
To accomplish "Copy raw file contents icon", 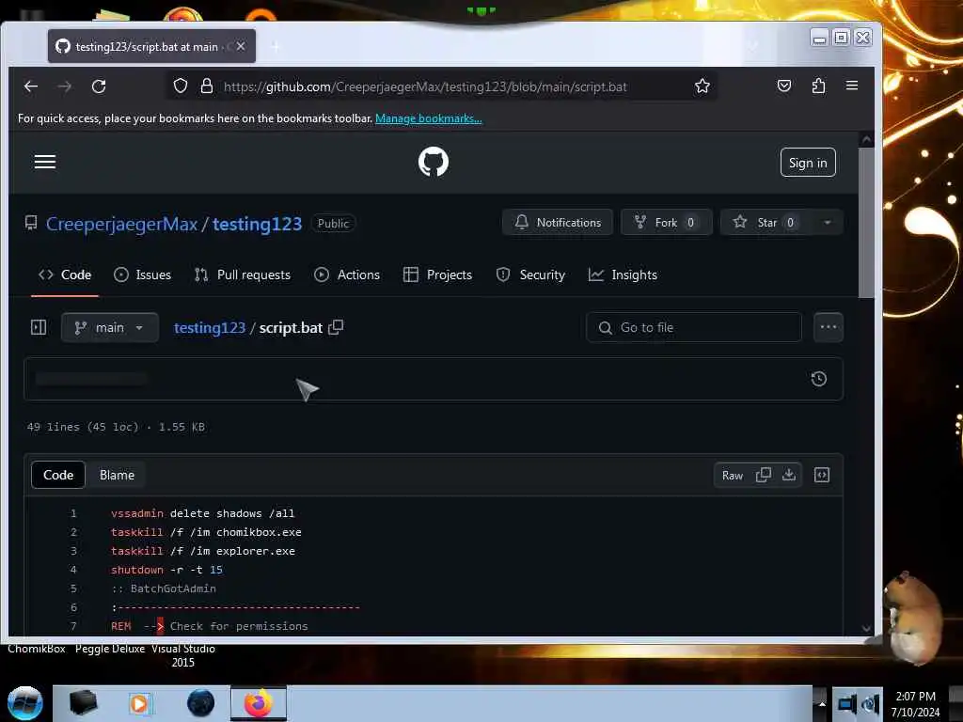I will [x=764, y=475].
